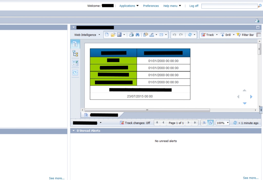This screenshot has height=180, width=263.
Task: Click the printer icon in toolbar
Action: [131, 35]
